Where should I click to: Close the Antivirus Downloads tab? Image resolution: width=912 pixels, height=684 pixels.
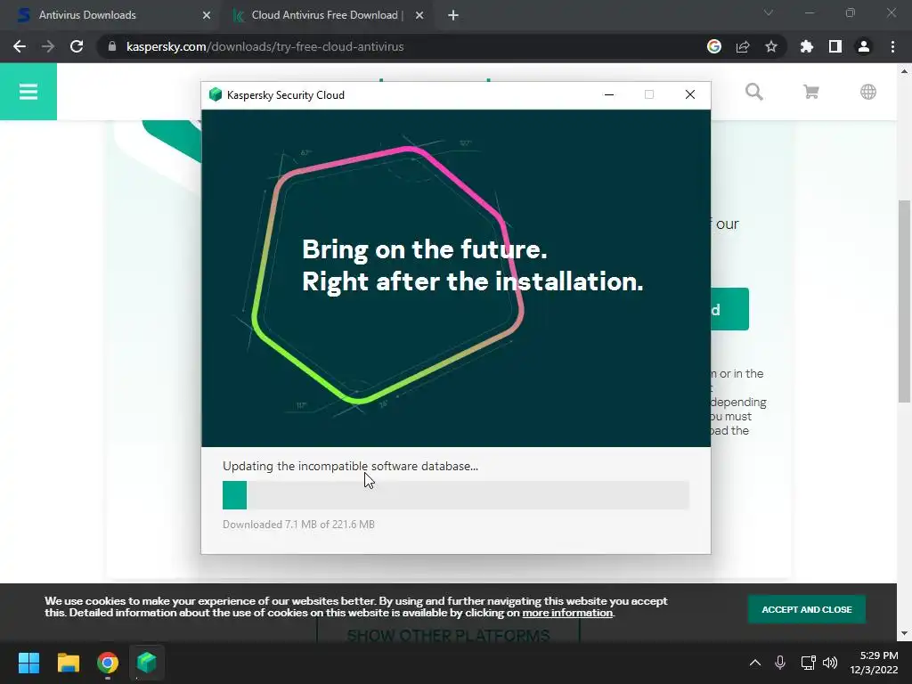[x=207, y=16]
